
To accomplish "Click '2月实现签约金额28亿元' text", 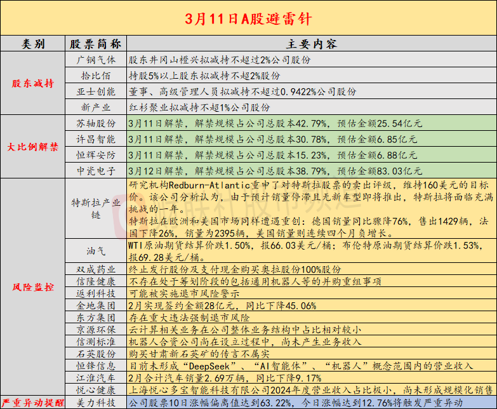I will click(x=182, y=305).
